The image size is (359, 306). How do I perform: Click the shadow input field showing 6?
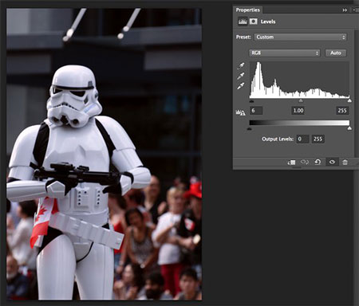click(x=256, y=111)
